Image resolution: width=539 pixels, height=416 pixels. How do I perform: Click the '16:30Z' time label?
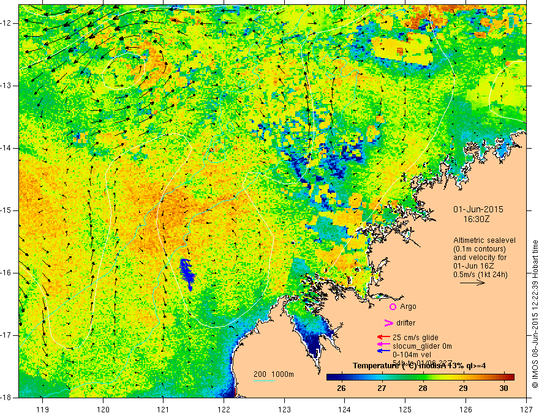[476, 219]
